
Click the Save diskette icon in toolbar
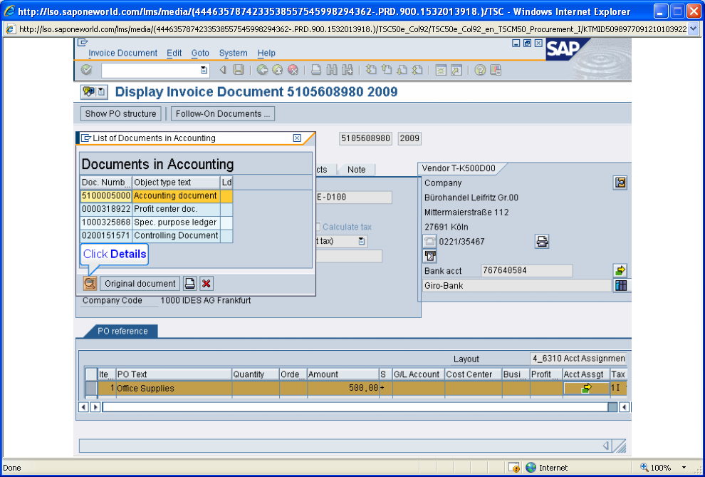pyautogui.click(x=239, y=70)
